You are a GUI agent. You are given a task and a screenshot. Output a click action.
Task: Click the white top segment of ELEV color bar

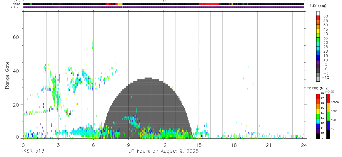click(x=318, y=13)
